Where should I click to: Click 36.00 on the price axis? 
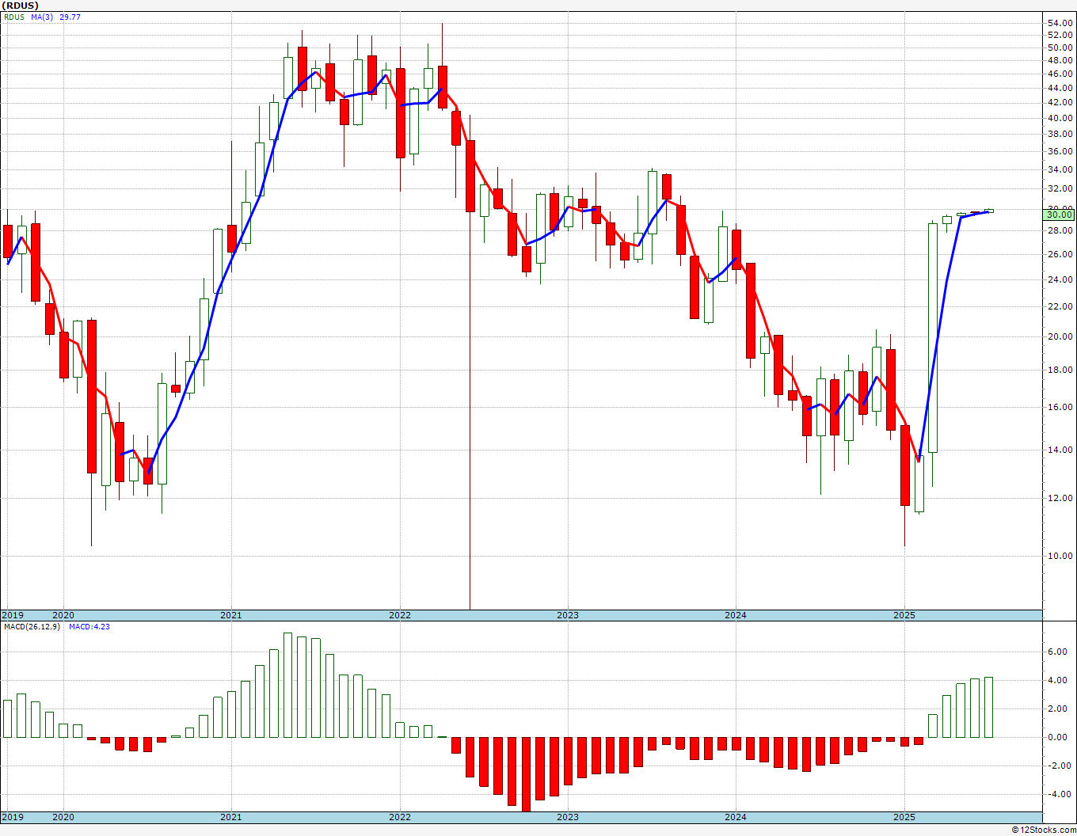(x=1060, y=152)
